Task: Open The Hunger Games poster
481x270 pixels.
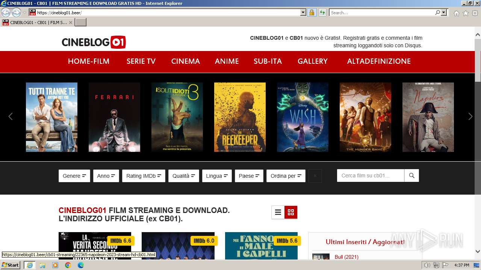Action: [365, 117]
